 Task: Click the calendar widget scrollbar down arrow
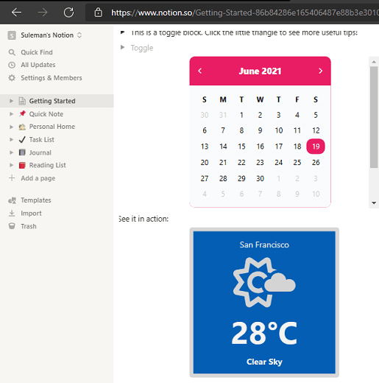click(x=374, y=203)
